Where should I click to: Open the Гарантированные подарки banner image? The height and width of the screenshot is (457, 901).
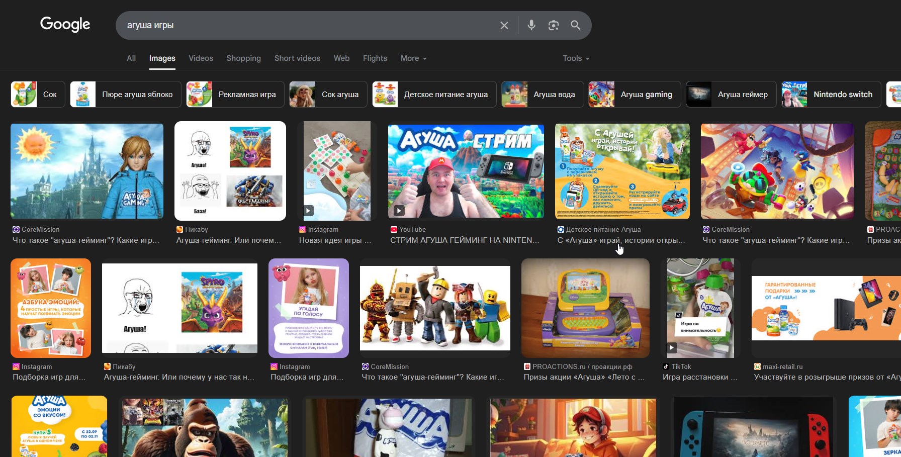(x=826, y=308)
